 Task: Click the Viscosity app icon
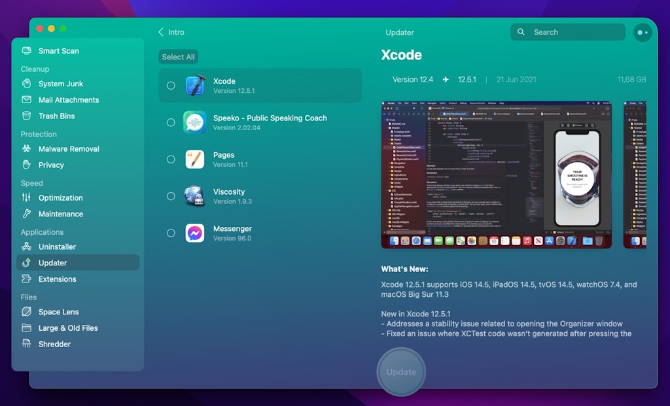[x=195, y=196]
